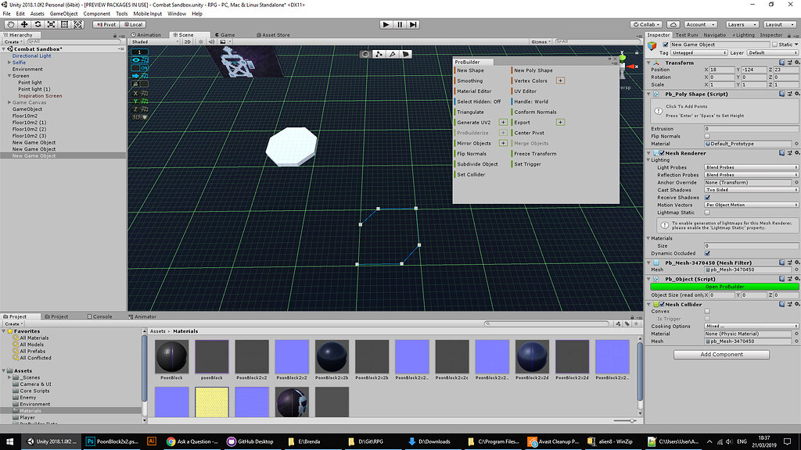Viewport: 801px width, 450px height.
Task: Open the GameObject menu
Action: coord(65,12)
